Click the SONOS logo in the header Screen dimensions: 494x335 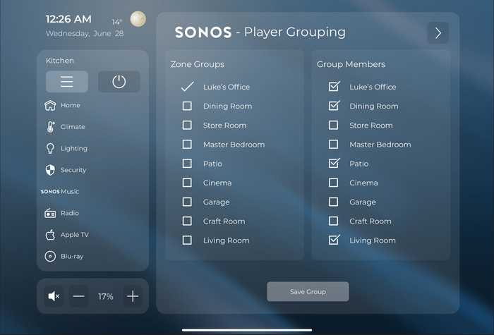[x=203, y=32]
